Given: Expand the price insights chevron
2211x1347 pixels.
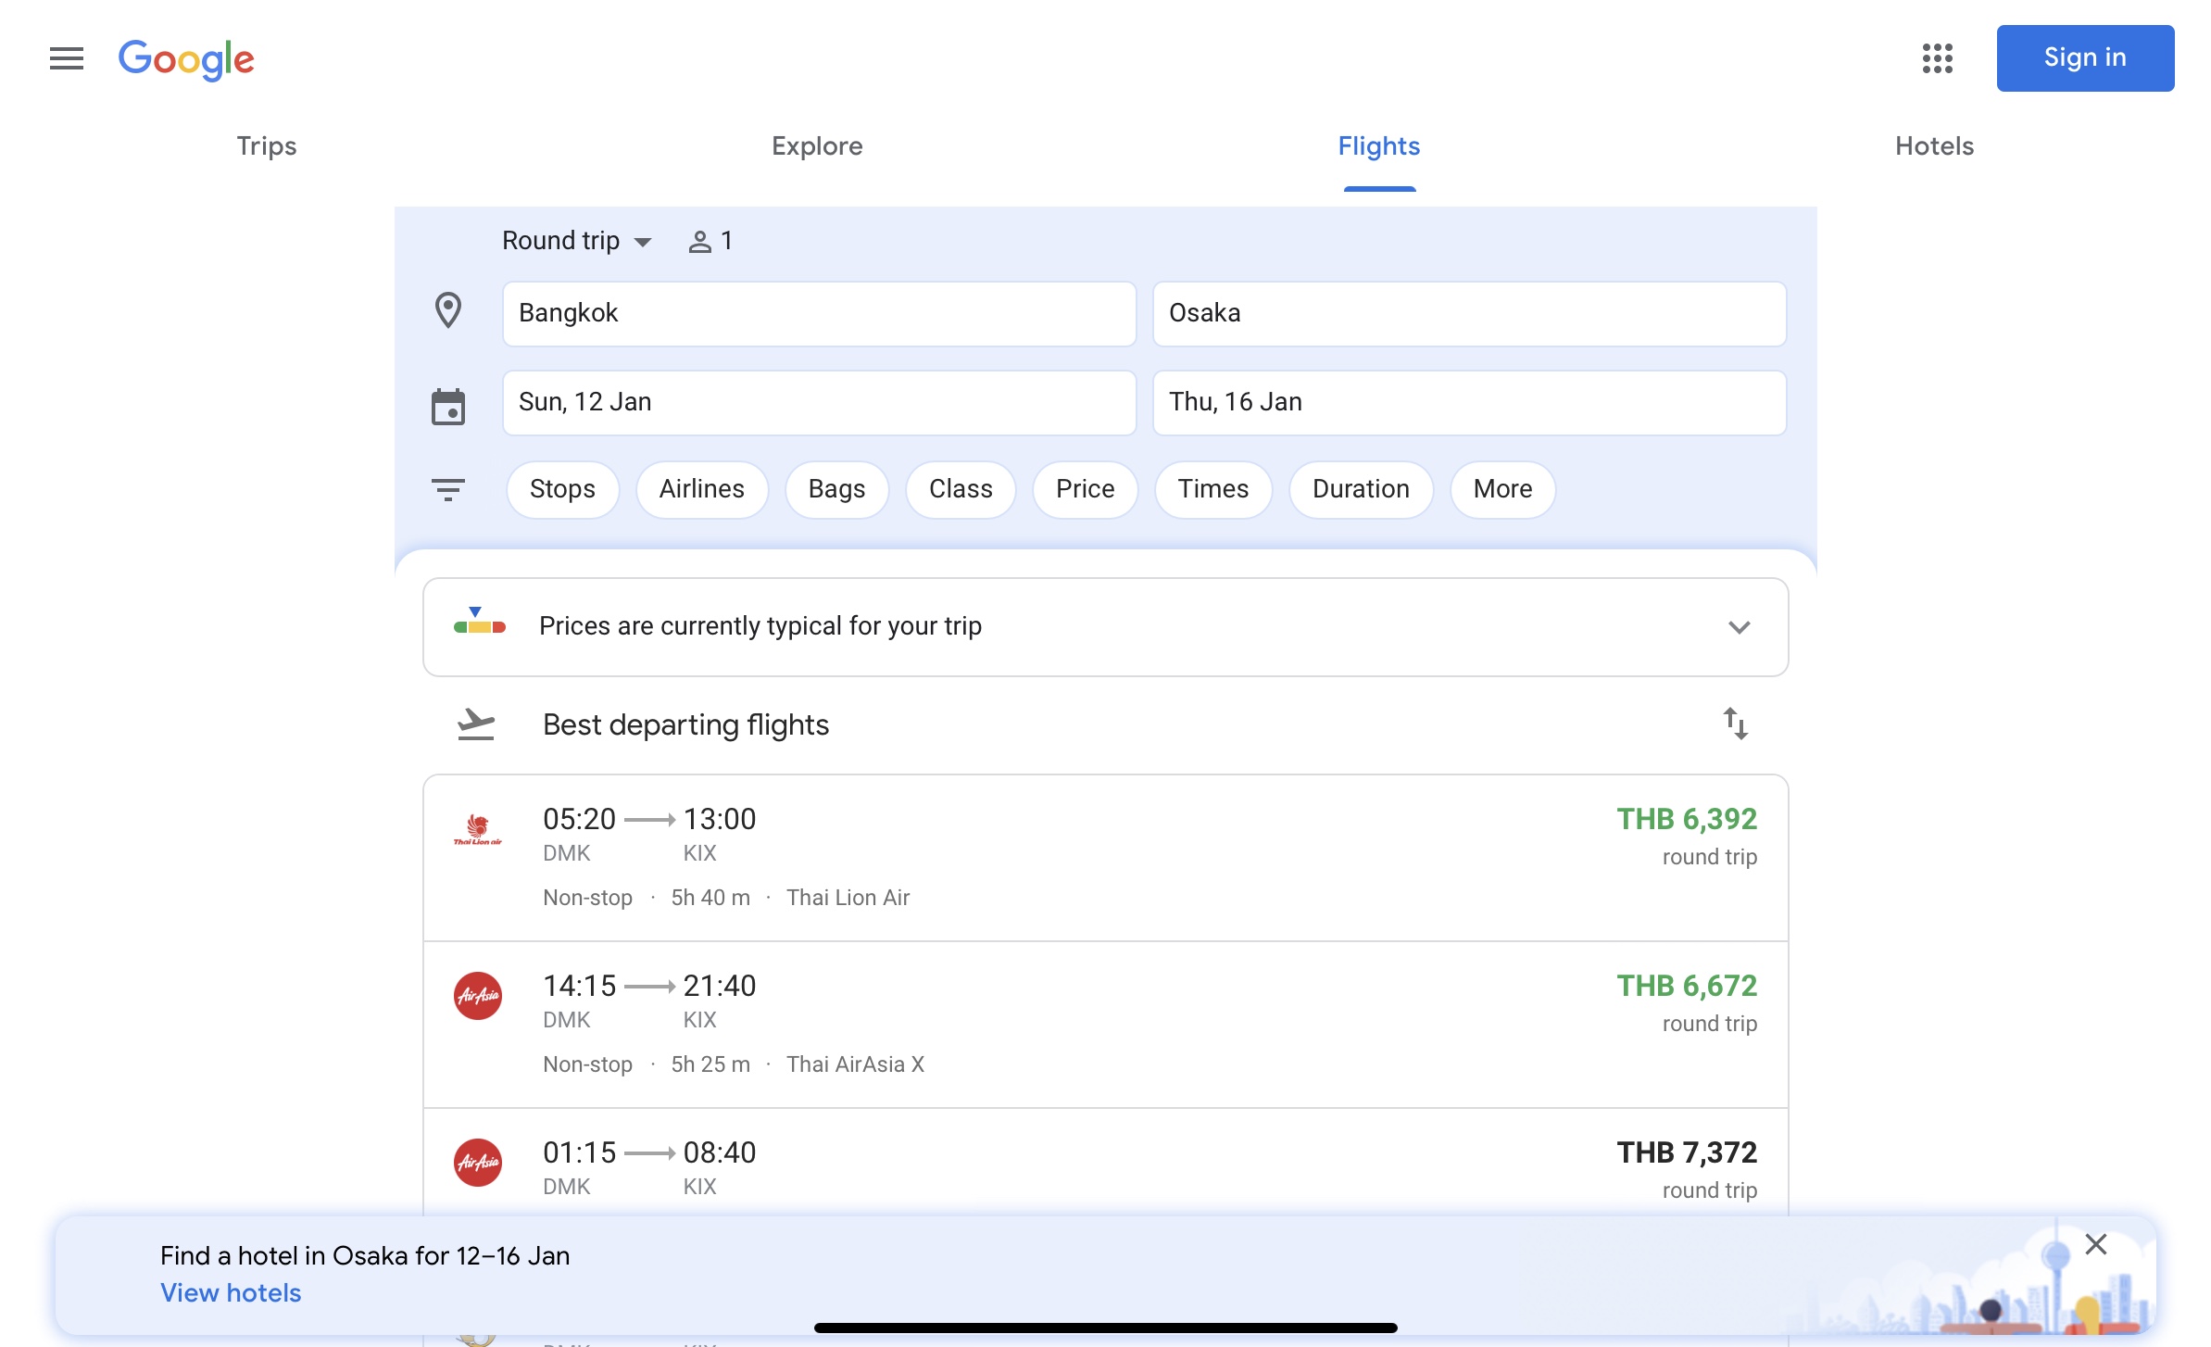Looking at the screenshot, I should pyautogui.click(x=1739, y=627).
